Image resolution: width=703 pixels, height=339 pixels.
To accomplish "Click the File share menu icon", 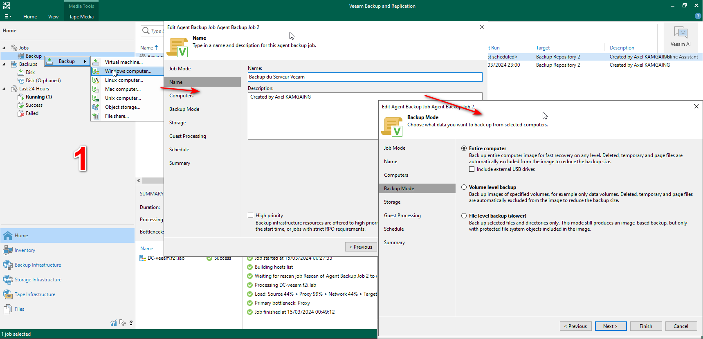I will [96, 116].
